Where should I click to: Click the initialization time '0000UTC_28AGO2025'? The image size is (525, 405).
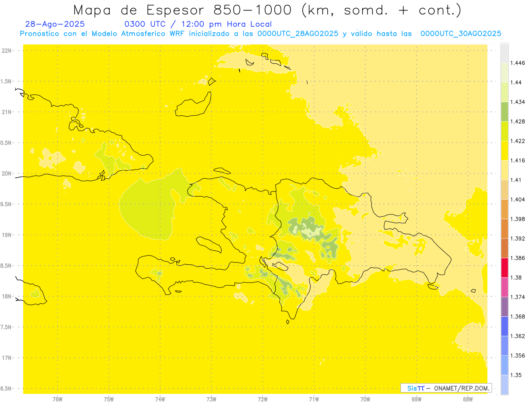pos(298,34)
